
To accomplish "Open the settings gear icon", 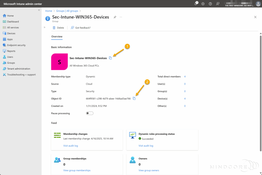I will tap(203, 4).
